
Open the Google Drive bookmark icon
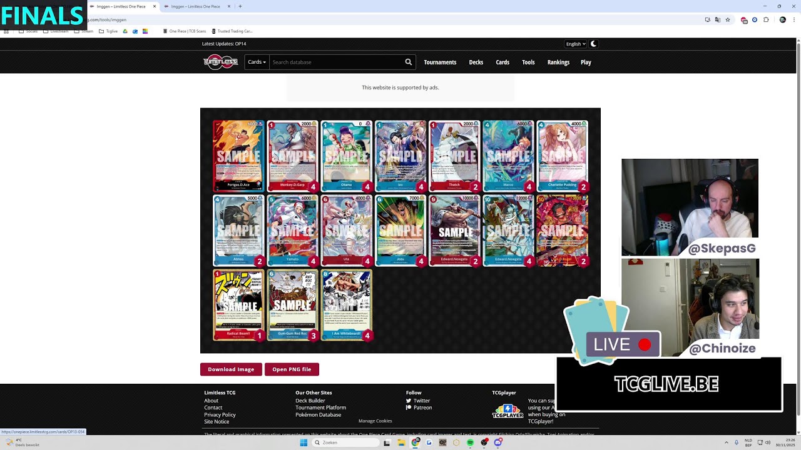click(x=125, y=31)
